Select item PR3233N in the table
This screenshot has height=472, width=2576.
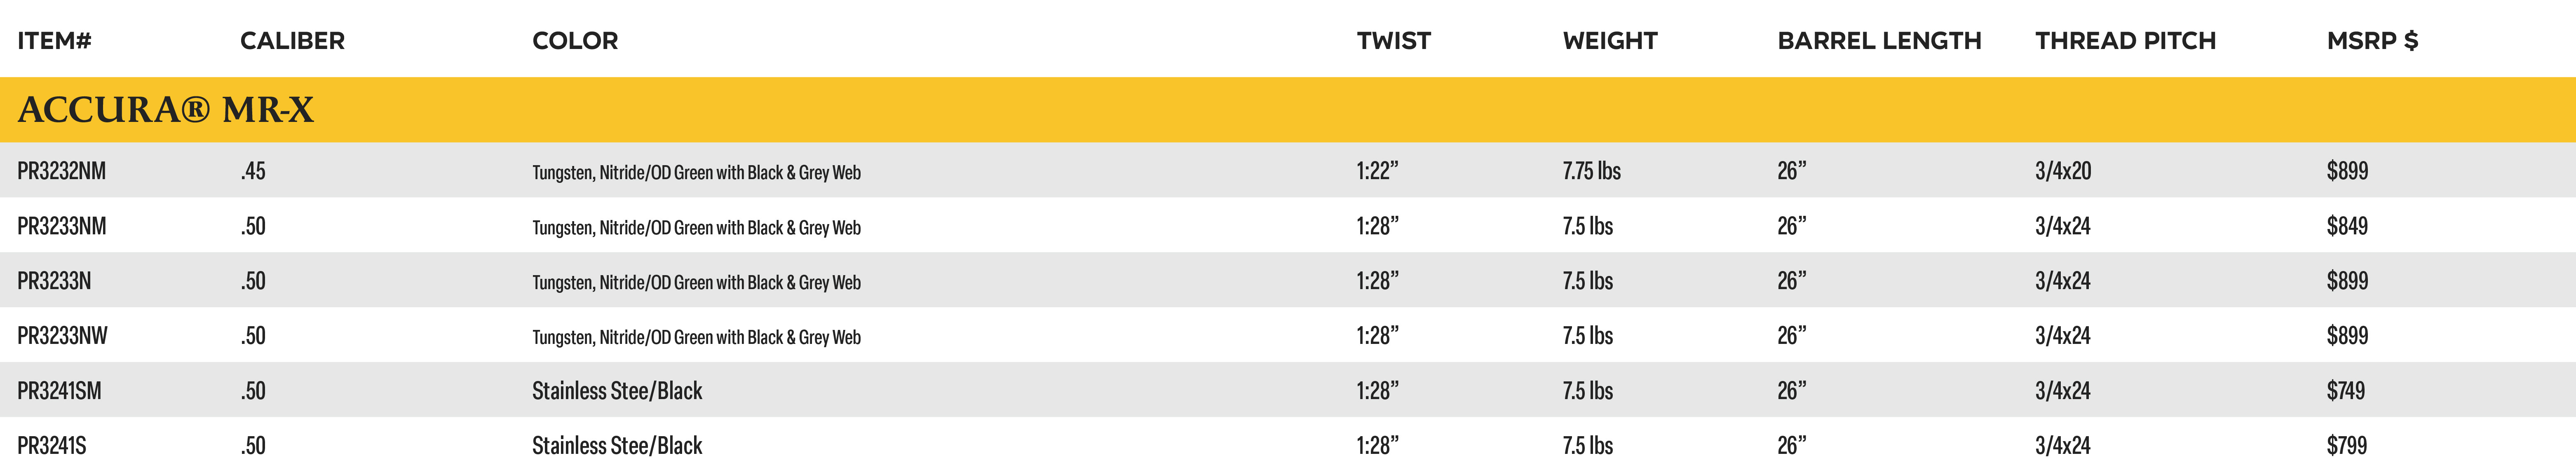click(54, 281)
